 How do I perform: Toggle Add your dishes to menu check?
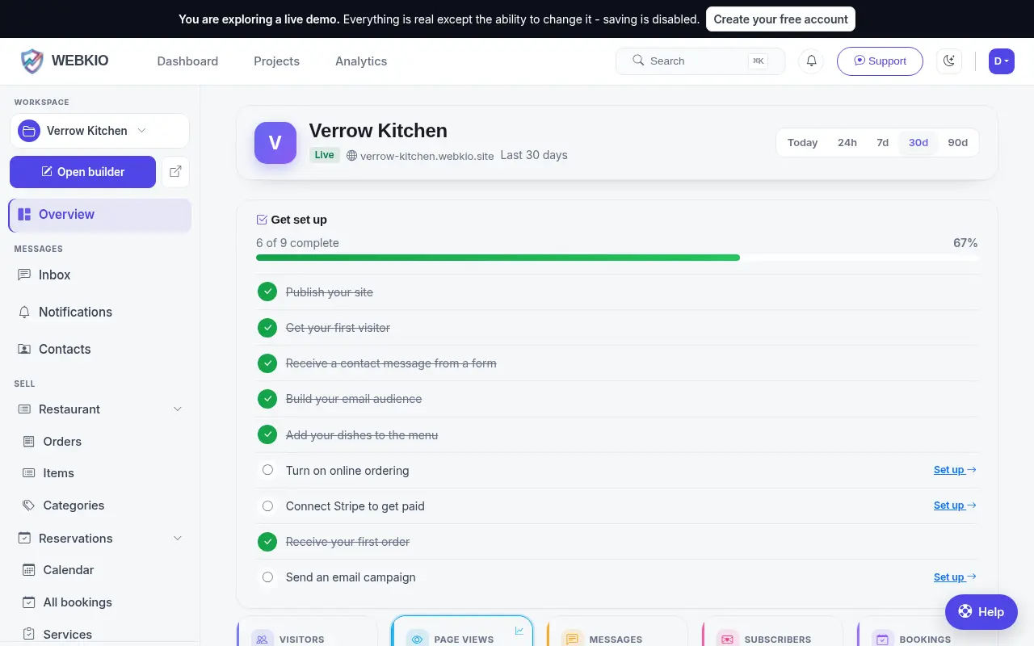(267, 434)
